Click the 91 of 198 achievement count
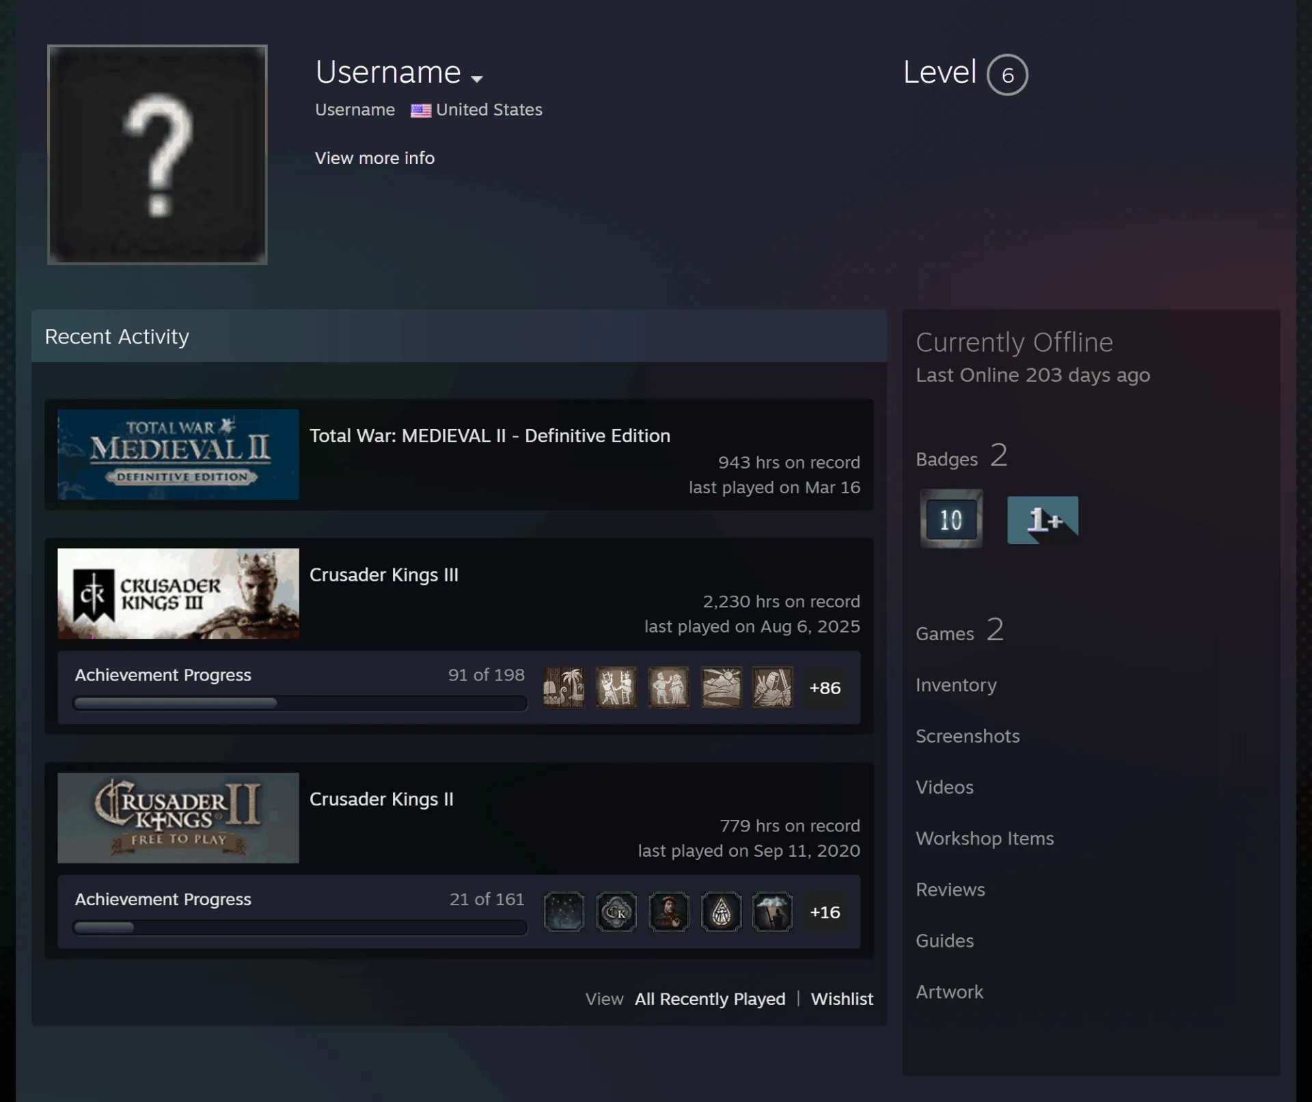Image resolution: width=1312 pixels, height=1102 pixels. 486,675
